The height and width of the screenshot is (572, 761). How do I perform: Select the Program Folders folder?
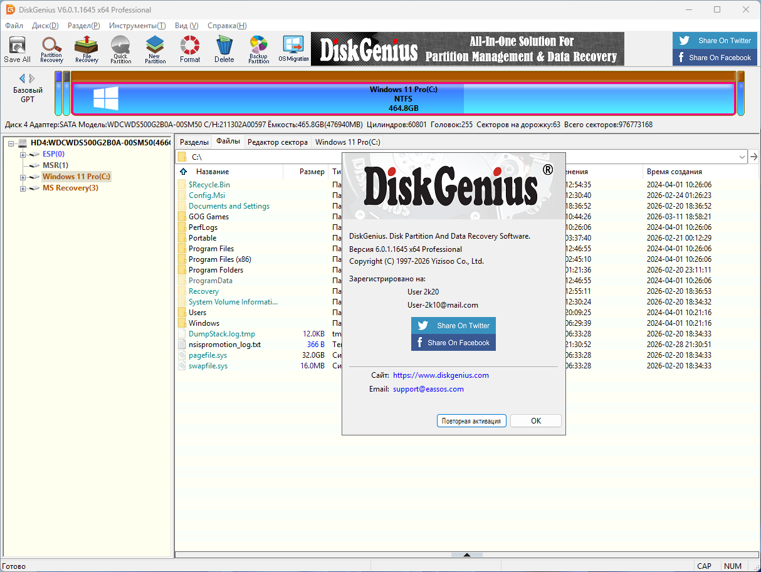[x=216, y=270]
